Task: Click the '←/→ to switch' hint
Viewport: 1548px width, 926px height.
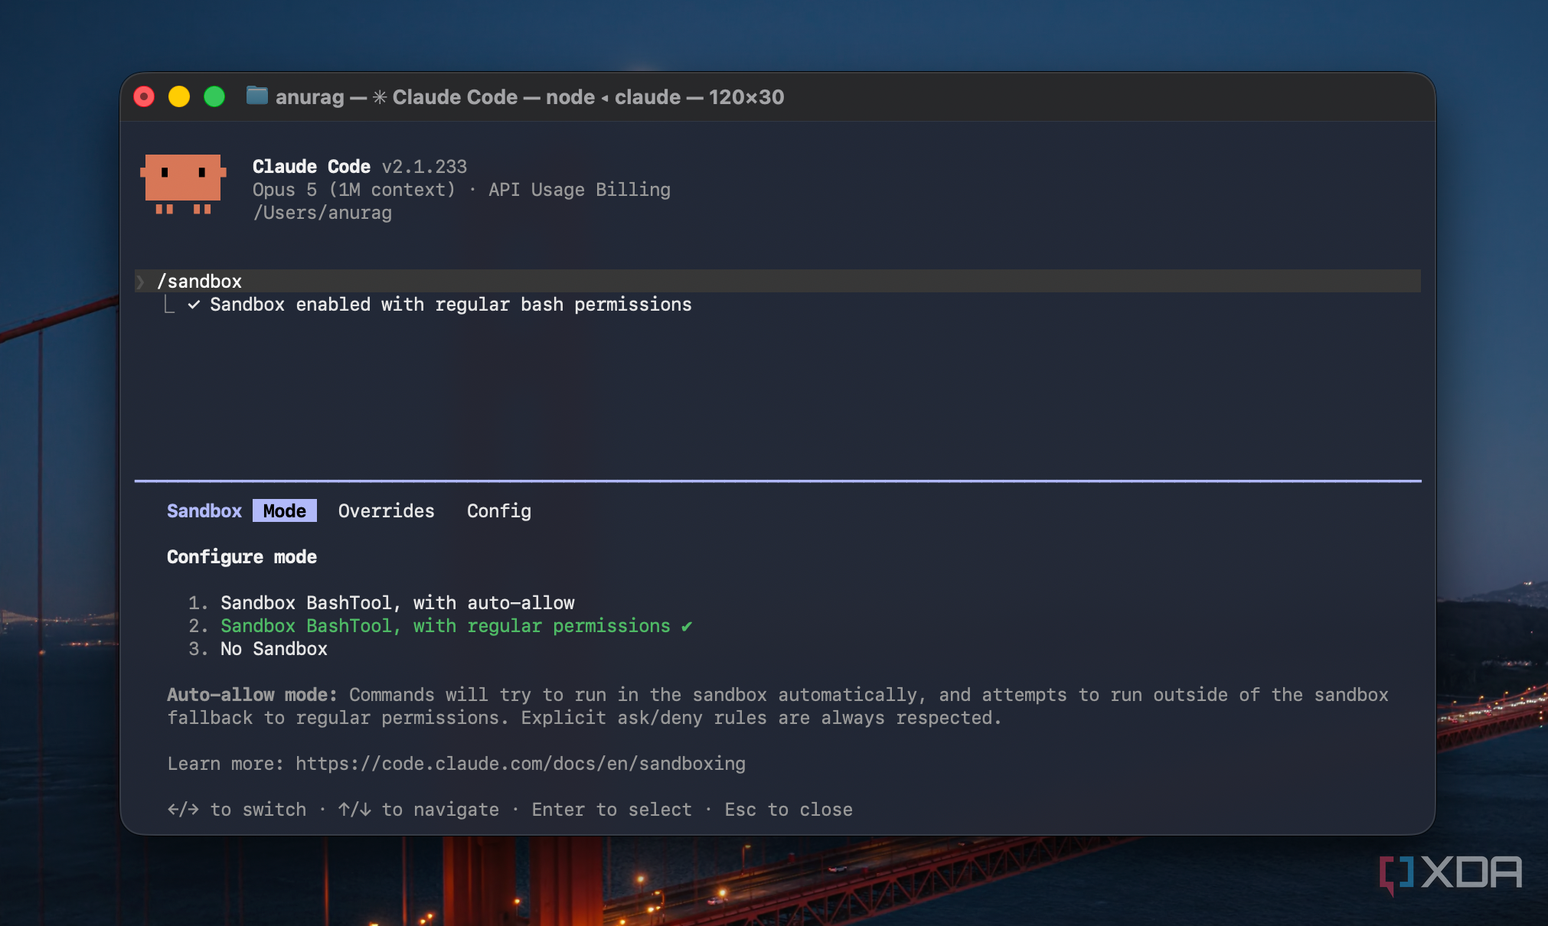Action: (x=237, y=810)
